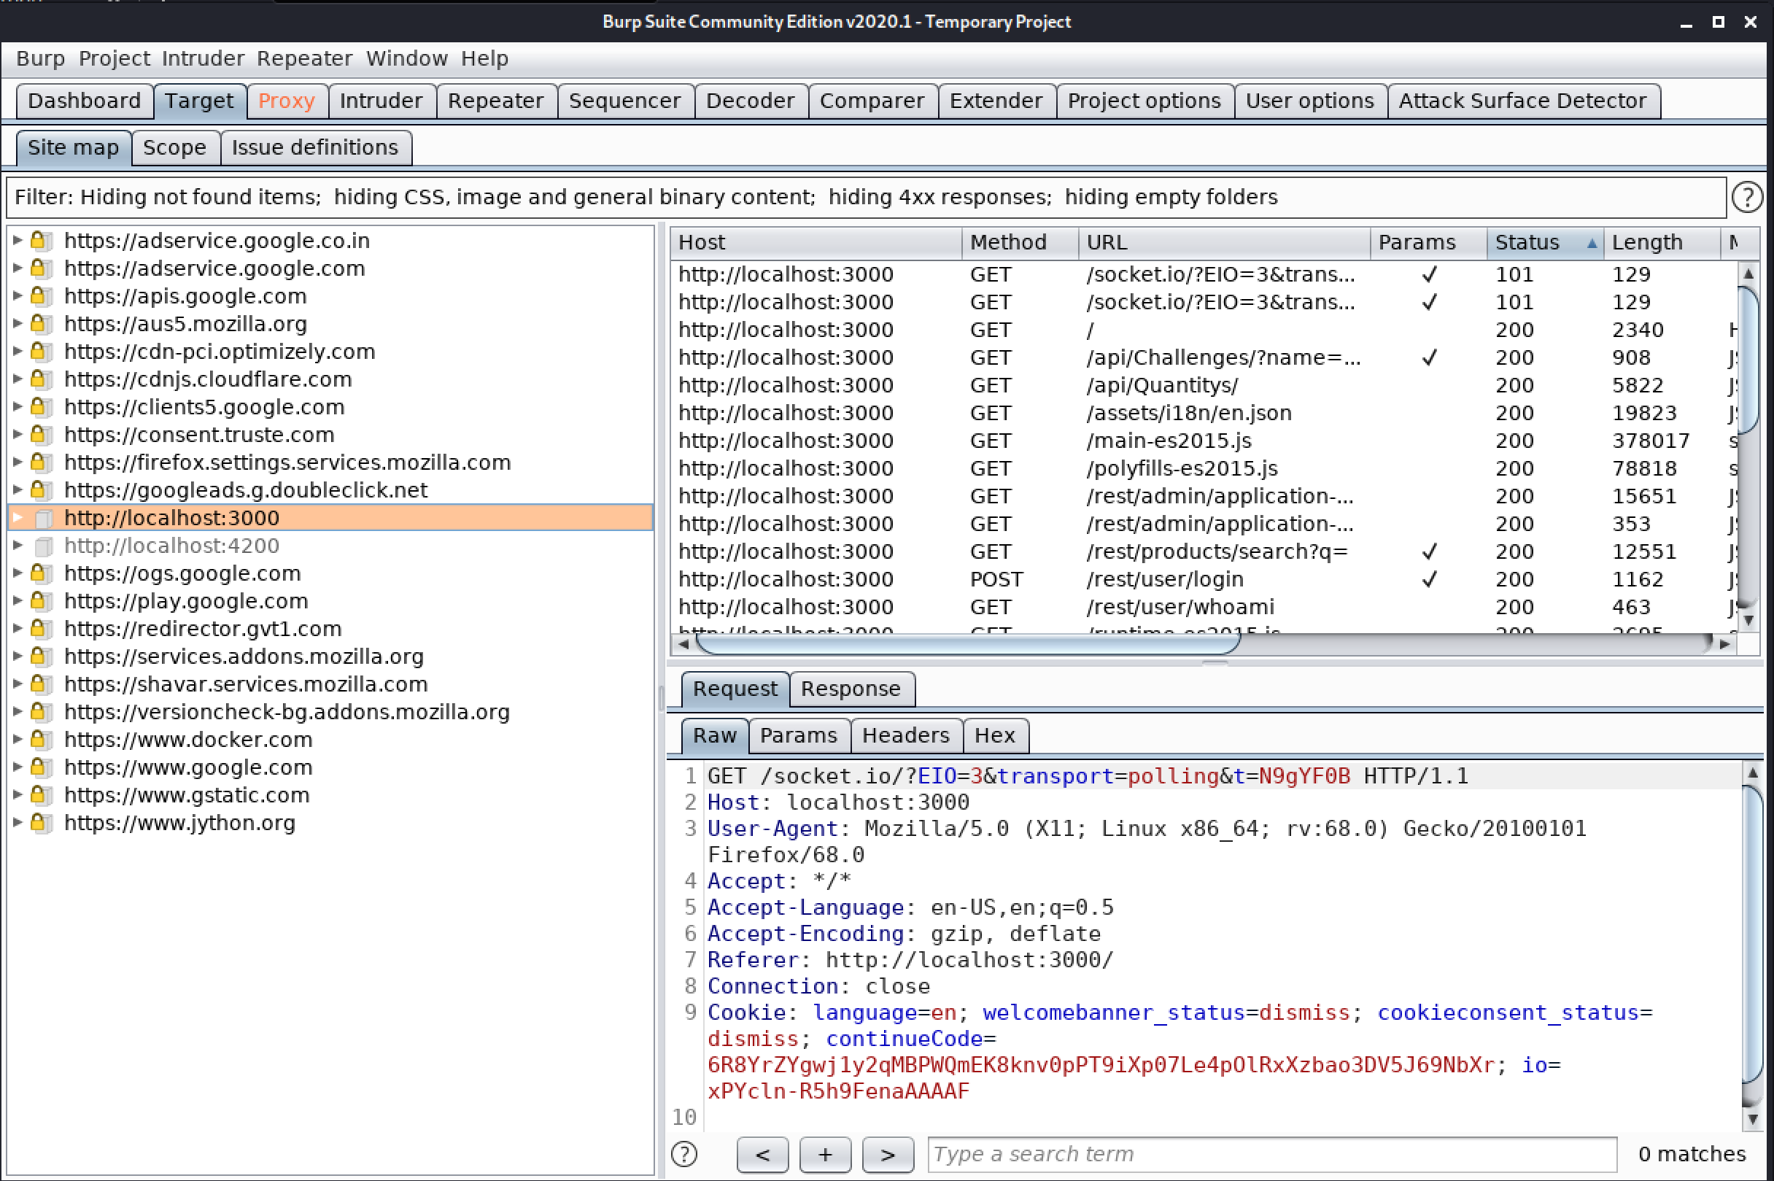Select the Hex view tab
Screen dimensions: 1774x1181
pos(994,735)
